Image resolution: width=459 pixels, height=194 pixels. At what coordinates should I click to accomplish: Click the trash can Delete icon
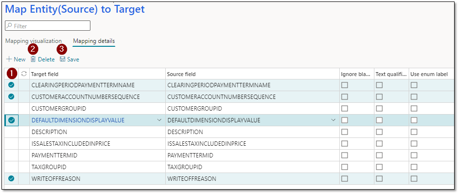33,59
